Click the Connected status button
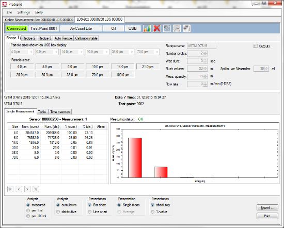The height and width of the screenshot is (228, 284). 17,28
